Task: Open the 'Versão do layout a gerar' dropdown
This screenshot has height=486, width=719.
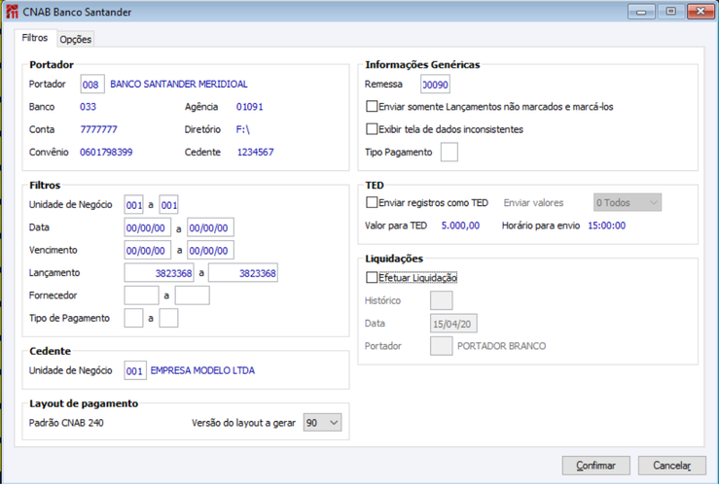Action: click(x=322, y=423)
